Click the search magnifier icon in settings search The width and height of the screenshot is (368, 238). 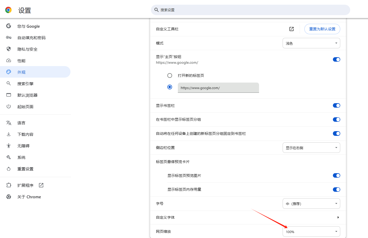coord(156,10)
